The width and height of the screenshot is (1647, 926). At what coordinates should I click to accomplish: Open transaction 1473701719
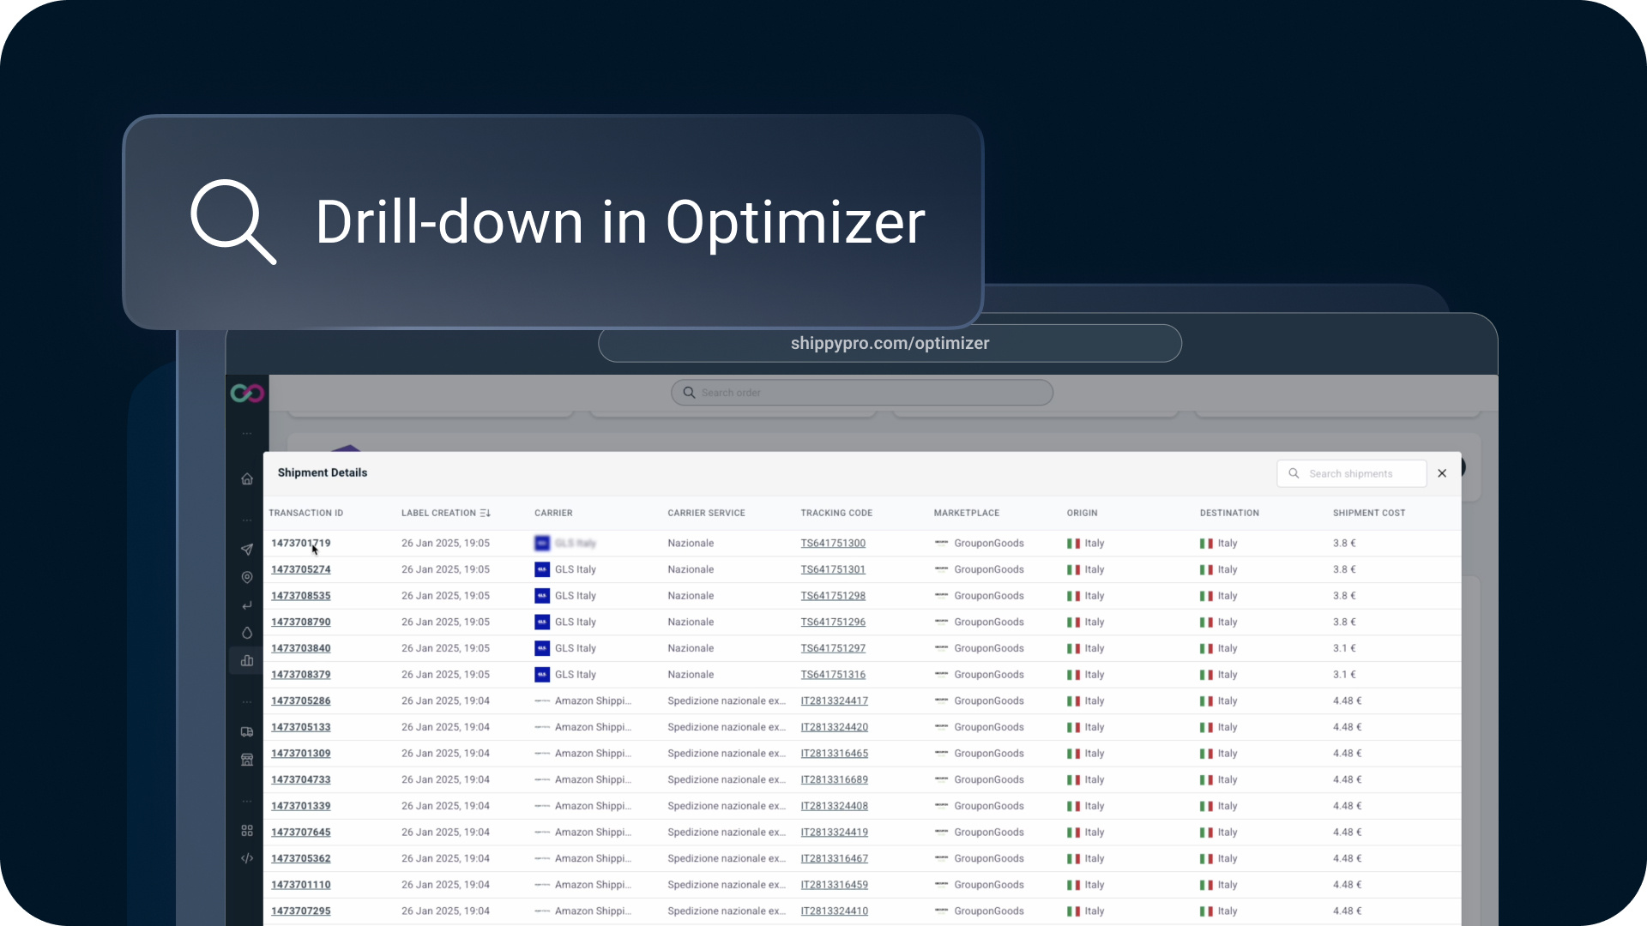pyautogui.click(x=301, y=544)
